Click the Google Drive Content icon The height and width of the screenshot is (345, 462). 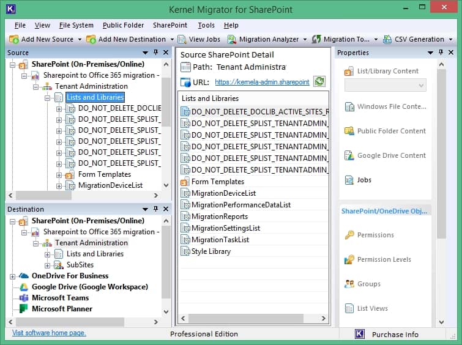349,155
